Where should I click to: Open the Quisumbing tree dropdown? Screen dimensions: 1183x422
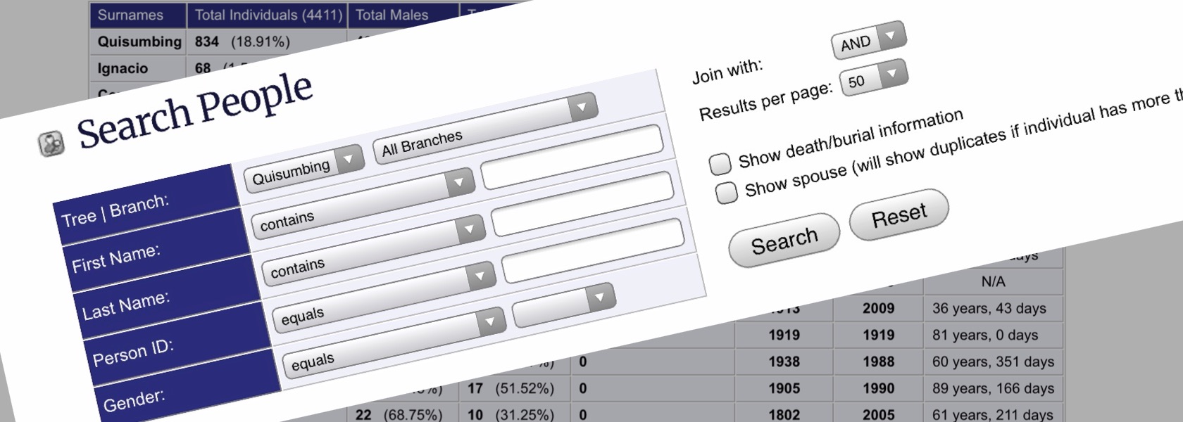(x=303, y=170)
